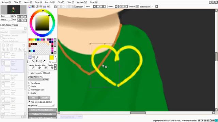Click Cancelar to abort the transform
The width and height of the screenshot is (218, 122).
pos(45,98)
